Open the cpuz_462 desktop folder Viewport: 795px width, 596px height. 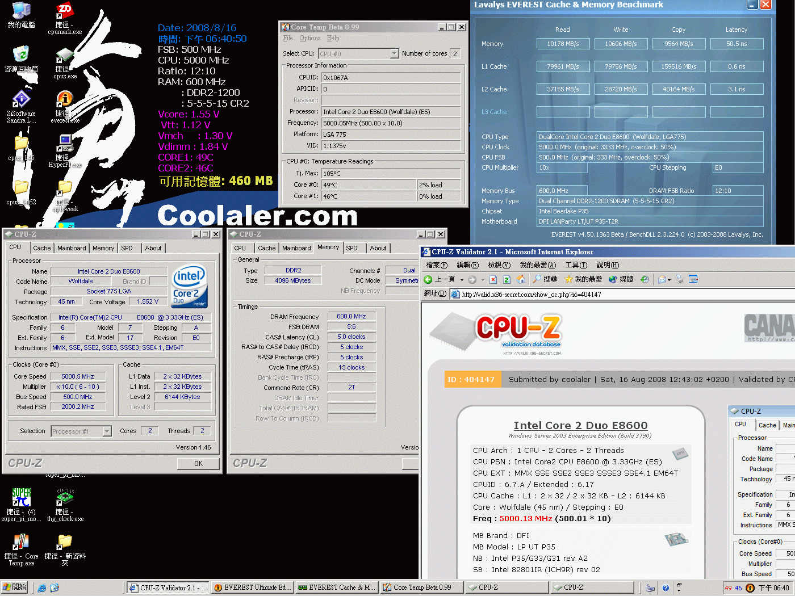(21, 193)
